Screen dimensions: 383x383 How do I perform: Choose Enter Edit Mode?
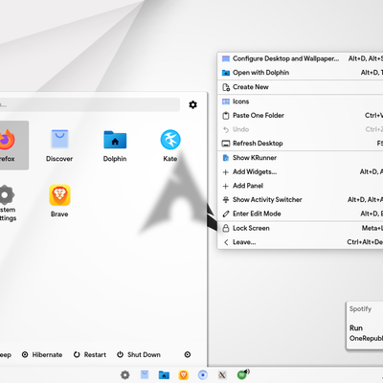tap(300, 214)
